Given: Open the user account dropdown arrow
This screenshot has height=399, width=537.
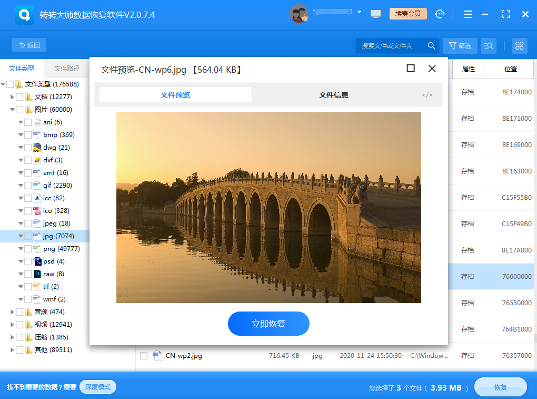Looking at the screenshot, I should coord(360,12).
